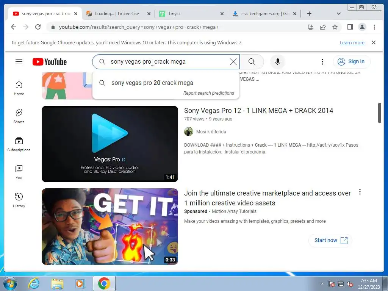This screenshot has height=291, width=388.
Task: Go to Home in the sidebar
Action: (x=19, y=88)
